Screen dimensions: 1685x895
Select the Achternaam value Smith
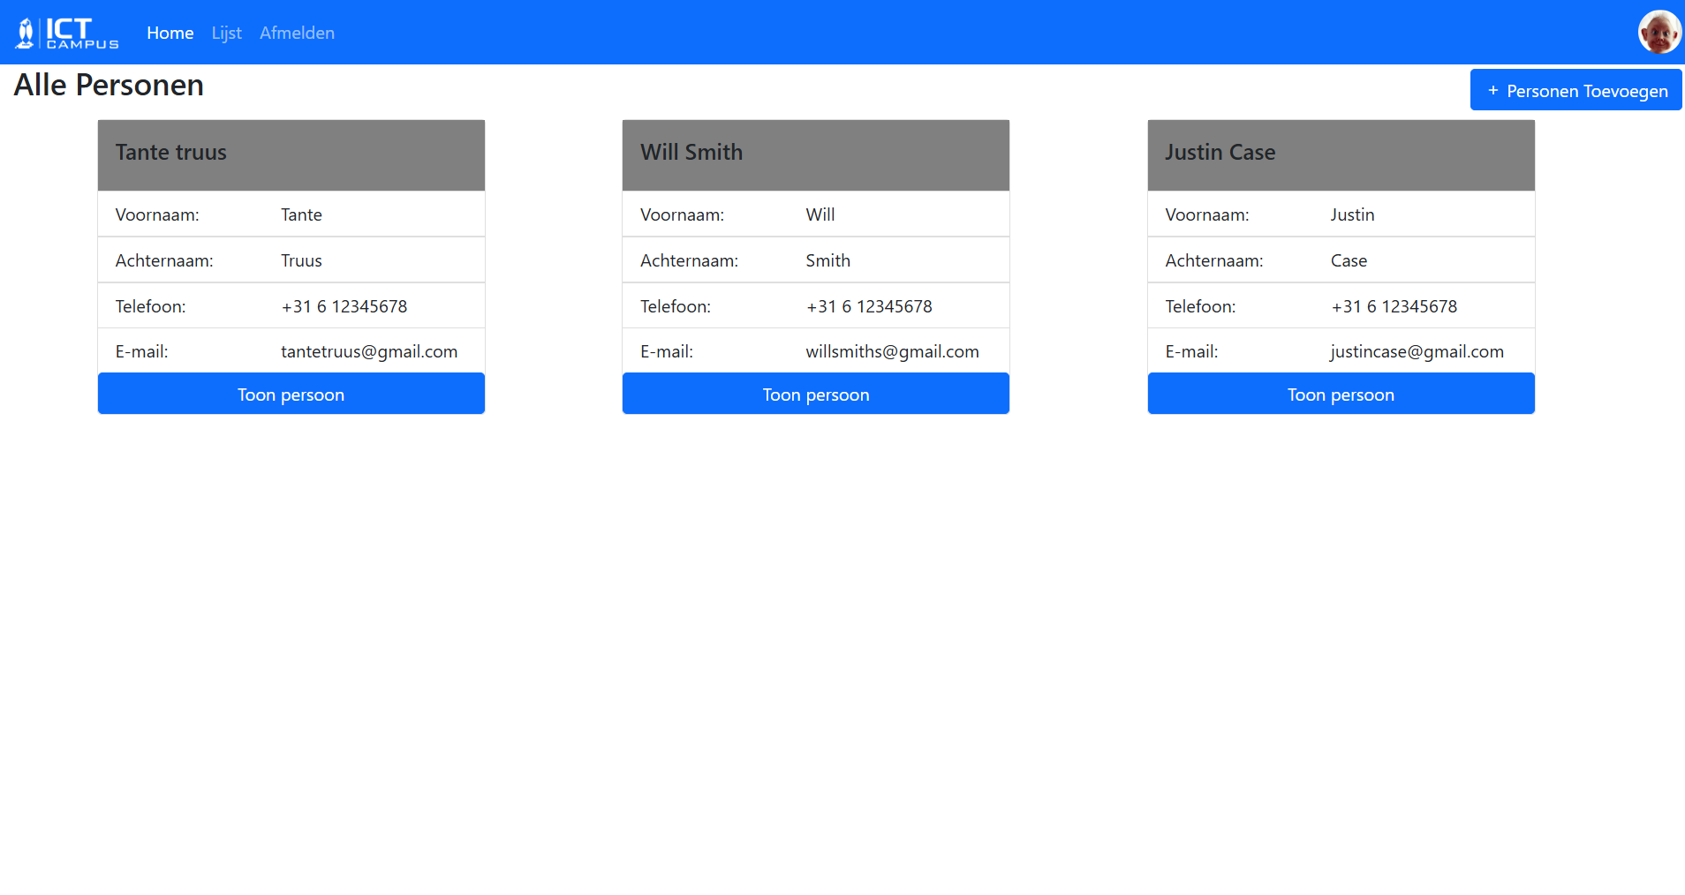827,260
